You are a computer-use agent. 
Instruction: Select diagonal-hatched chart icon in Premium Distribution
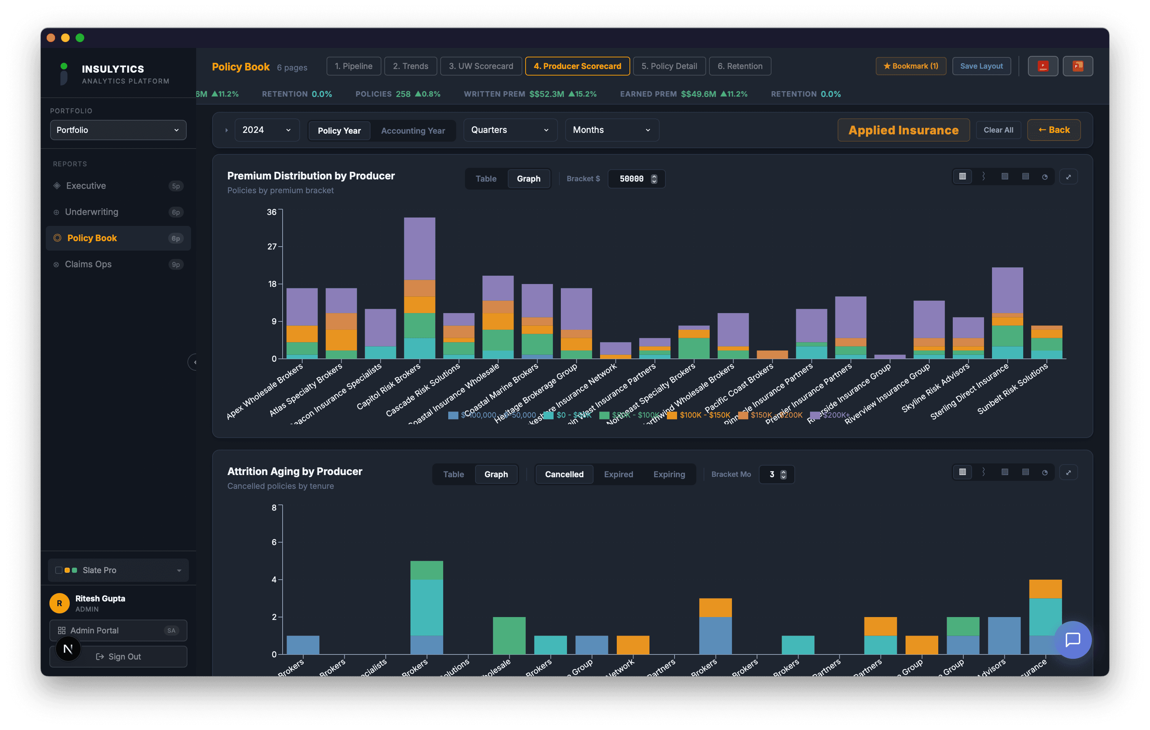[x=1004, y=177]
